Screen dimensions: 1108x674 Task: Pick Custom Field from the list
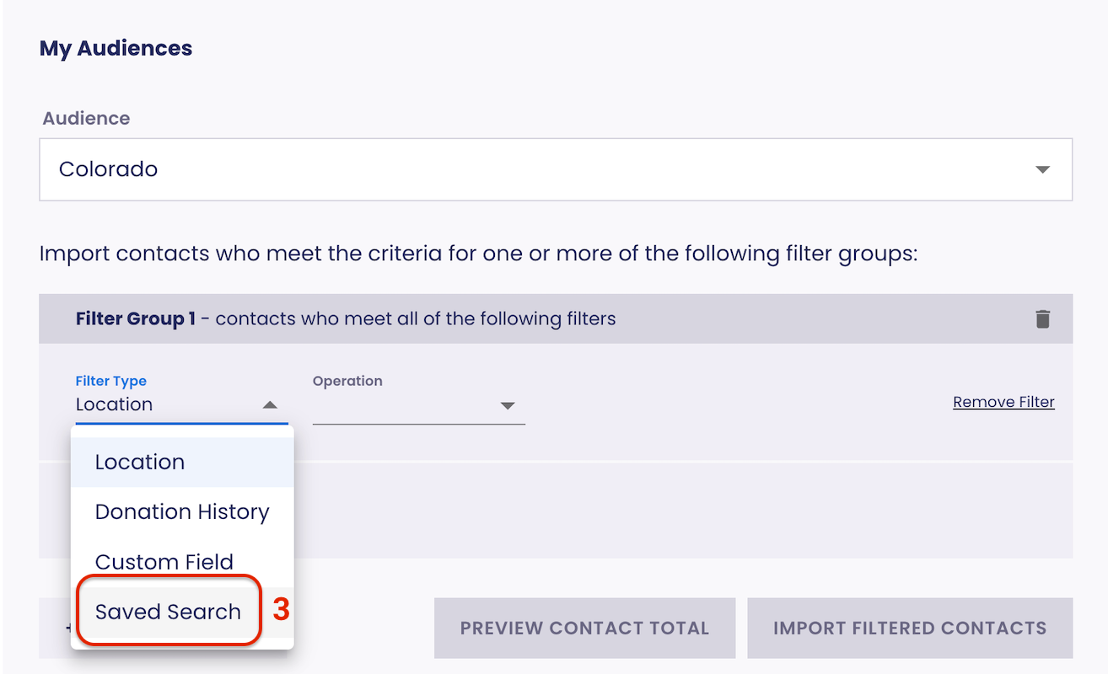(164, 561)
